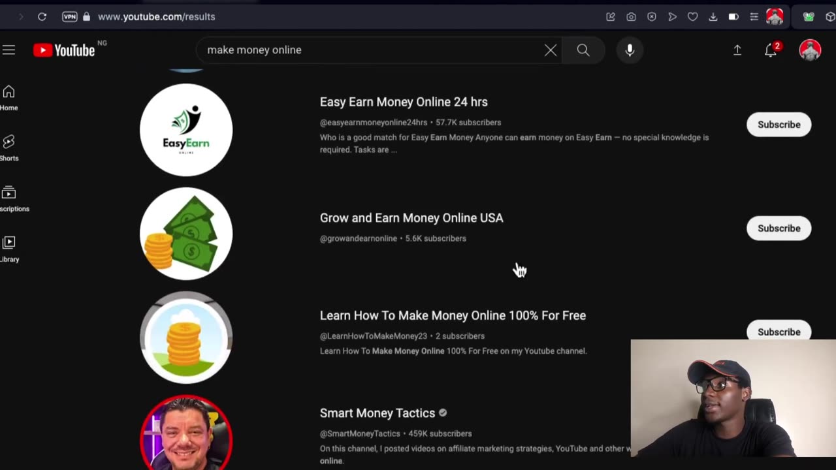Open the browser easy setup sliders
Screen dimensions: 836x470
pyautogui.click(x=754, y=17)
